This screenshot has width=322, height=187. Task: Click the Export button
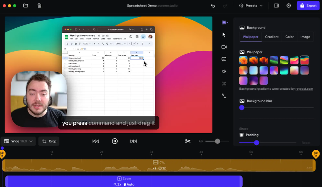pyautogui.click(x=308, y=5)
